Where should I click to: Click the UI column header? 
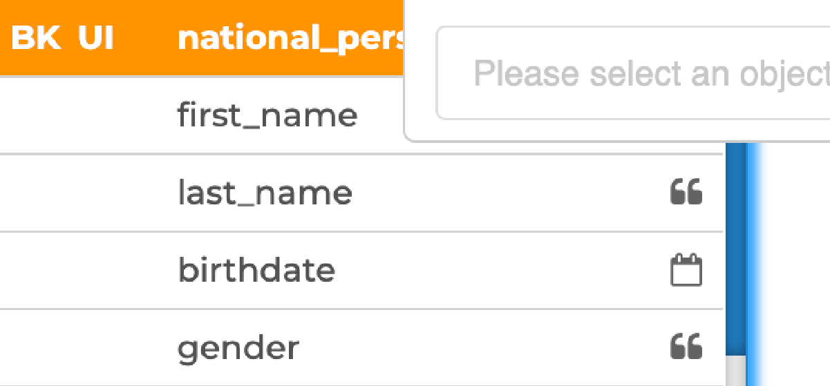95,39
